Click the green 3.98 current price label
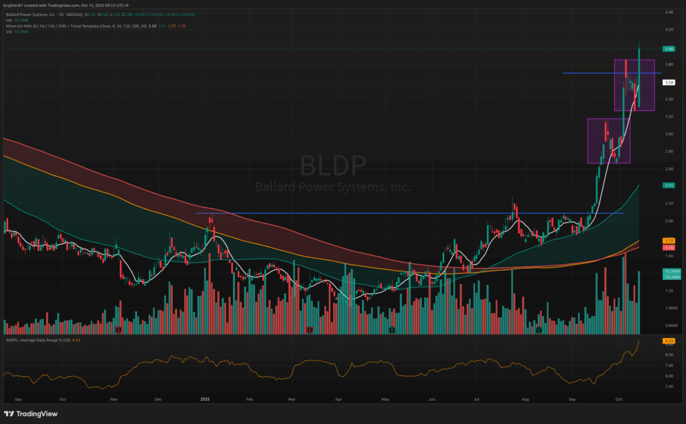This screenshot has height=424, width=686. tap(668, 49)
